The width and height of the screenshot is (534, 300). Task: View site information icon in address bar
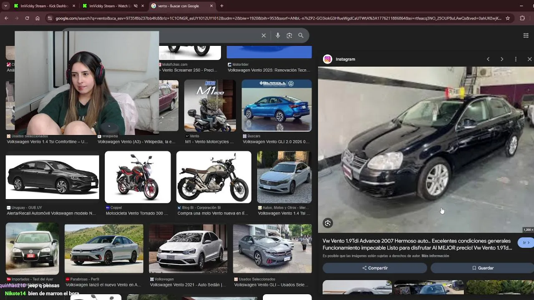[50, 18]
